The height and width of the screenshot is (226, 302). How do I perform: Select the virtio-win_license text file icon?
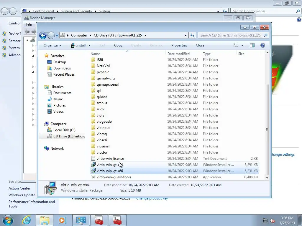pos(93,159)
